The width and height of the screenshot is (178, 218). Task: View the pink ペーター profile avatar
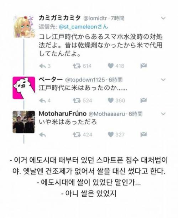click(x=24, y=88)
